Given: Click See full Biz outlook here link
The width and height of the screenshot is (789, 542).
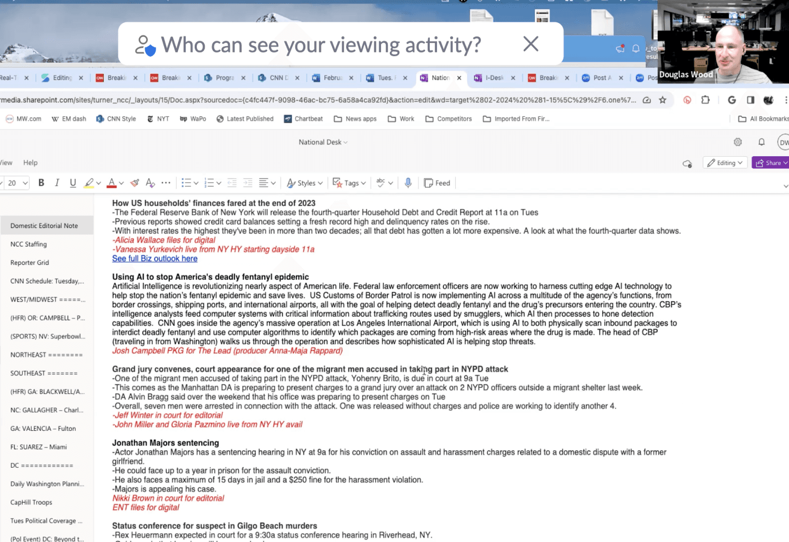Looking at the screenshot, I should point(155,259).
